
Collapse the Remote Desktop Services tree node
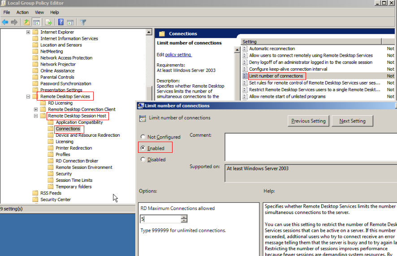28,97
